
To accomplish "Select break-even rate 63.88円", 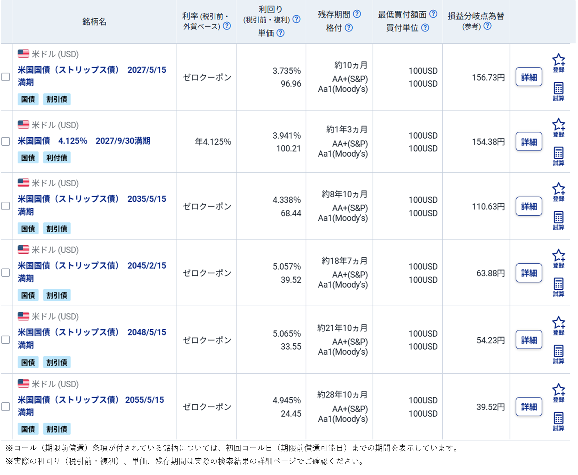I will coord(491,273).
